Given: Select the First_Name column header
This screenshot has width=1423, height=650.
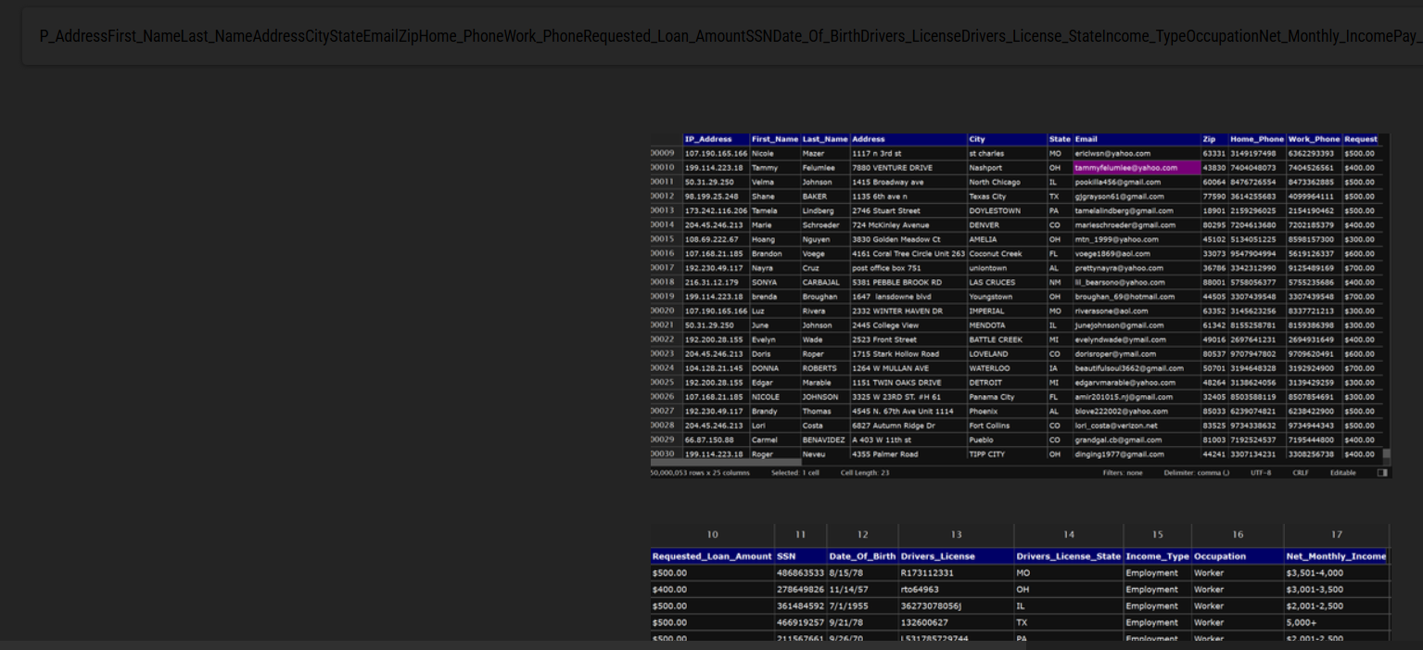Looking at the screenshot, I should (x=774, y=139).
